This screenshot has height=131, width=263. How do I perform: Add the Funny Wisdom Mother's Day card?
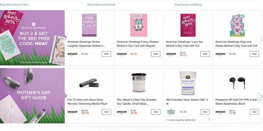pyautogui.click(x=156, y=54)
